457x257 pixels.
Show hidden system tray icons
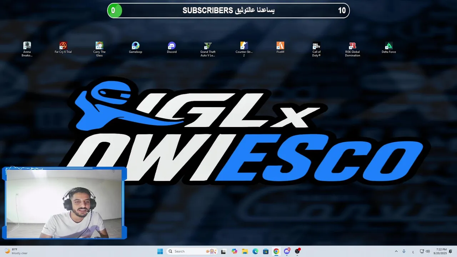tap(396, 251)
